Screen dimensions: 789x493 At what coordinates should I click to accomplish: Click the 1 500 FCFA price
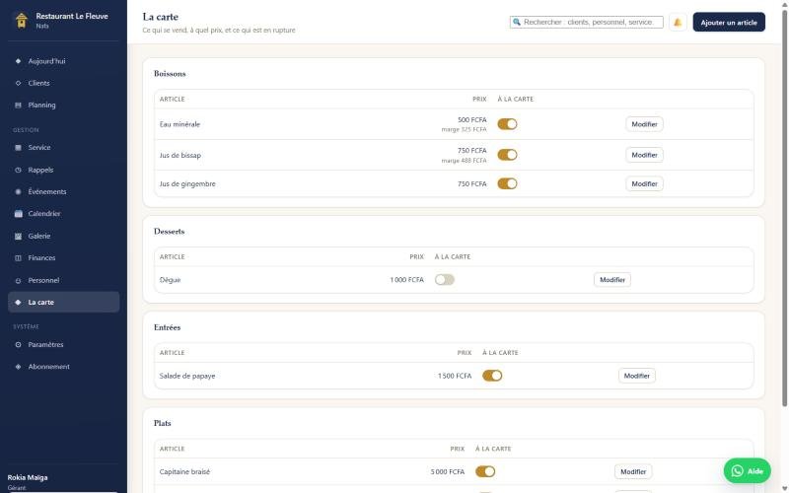[x=455, y=376]
